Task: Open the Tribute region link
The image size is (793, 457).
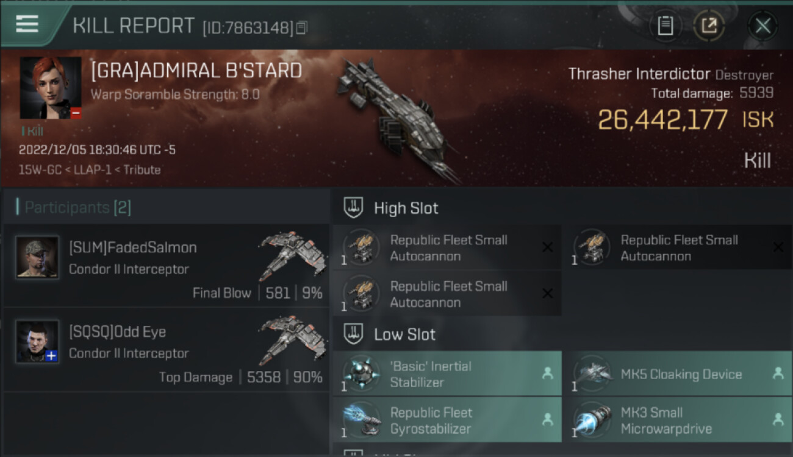Action: 142,170
